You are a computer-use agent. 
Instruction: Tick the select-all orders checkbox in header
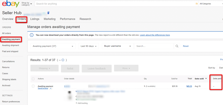[33, 79]
